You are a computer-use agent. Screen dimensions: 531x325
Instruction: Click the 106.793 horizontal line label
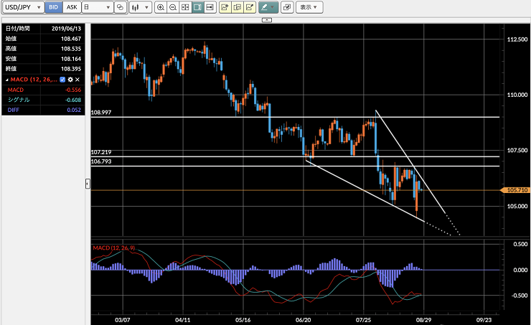(101, 161)
